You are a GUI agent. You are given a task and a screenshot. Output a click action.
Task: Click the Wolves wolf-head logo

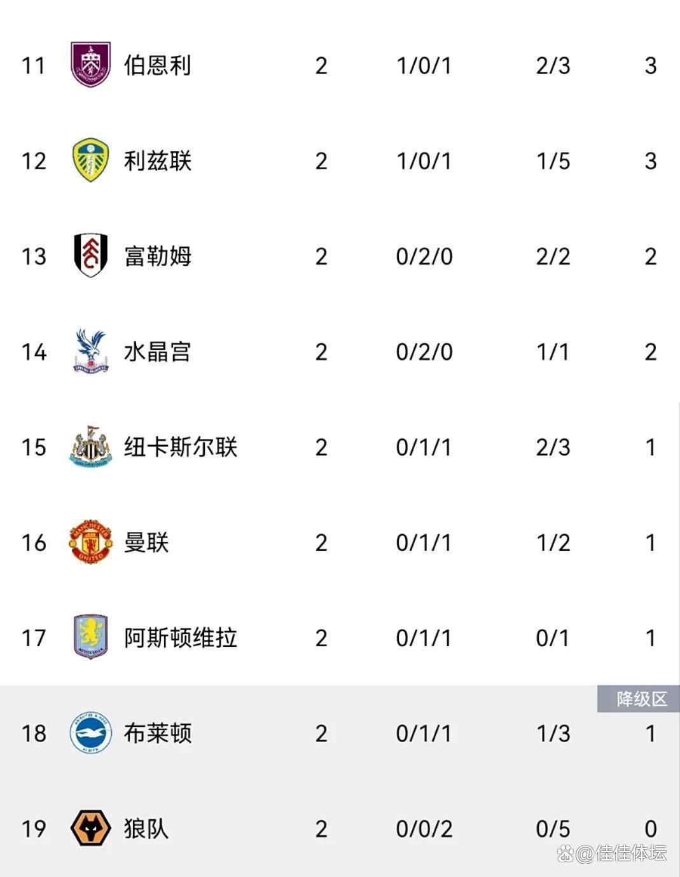point(91,828)
